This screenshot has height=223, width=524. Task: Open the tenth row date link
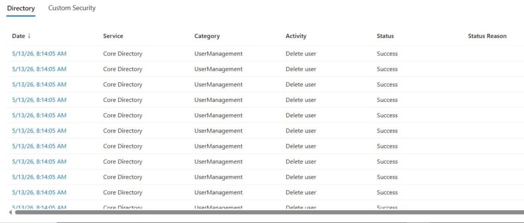[39, 192]
